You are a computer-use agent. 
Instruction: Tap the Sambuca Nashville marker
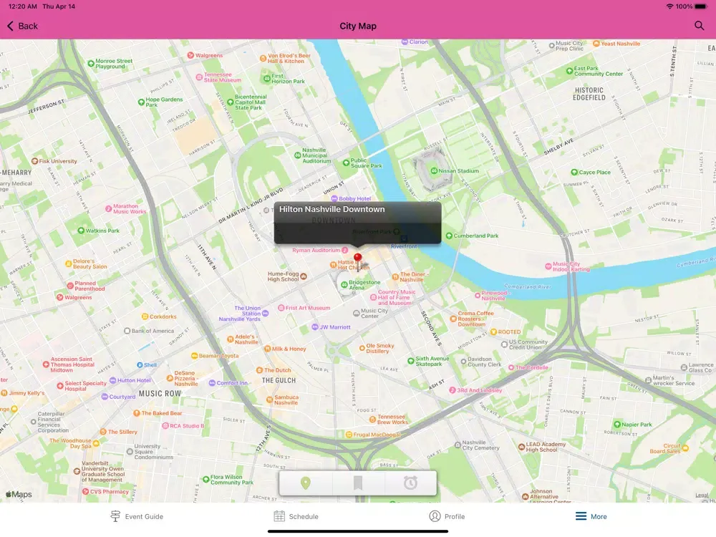pyautogui.click(x=269, y=400)
